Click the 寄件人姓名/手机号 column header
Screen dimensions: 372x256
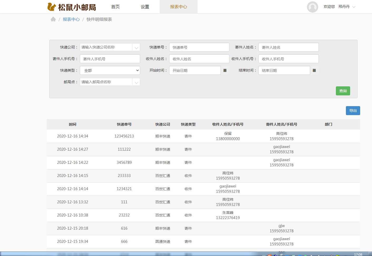(x=282, y=124)
